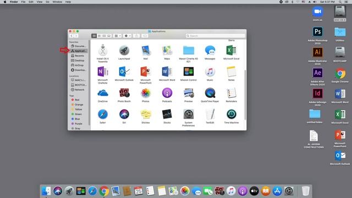This screenshot has height=198, width=352.
Task: Select Microsoft PowerPoint in the Finder window
Action: point(146,72)
